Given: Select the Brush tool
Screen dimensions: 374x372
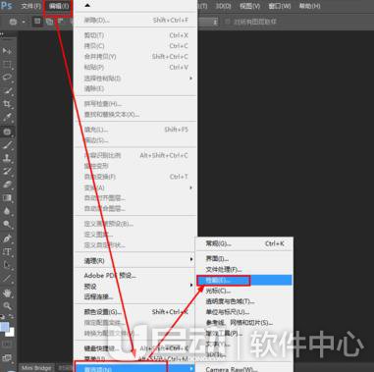Looking at the screenshot, I should (7, 145).
